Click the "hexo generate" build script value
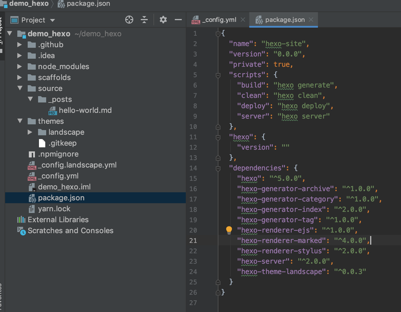Image resolution: width=401 pixels, height=312 pixels. pyautogui.click(x=303, y=85)
